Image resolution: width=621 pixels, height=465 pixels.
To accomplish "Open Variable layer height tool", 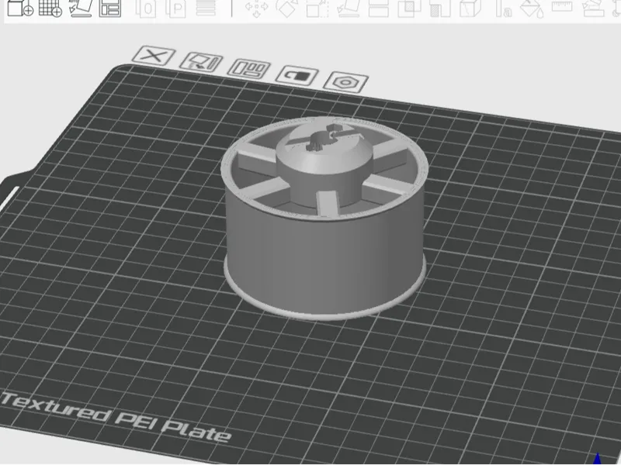I will coord(206,8).
